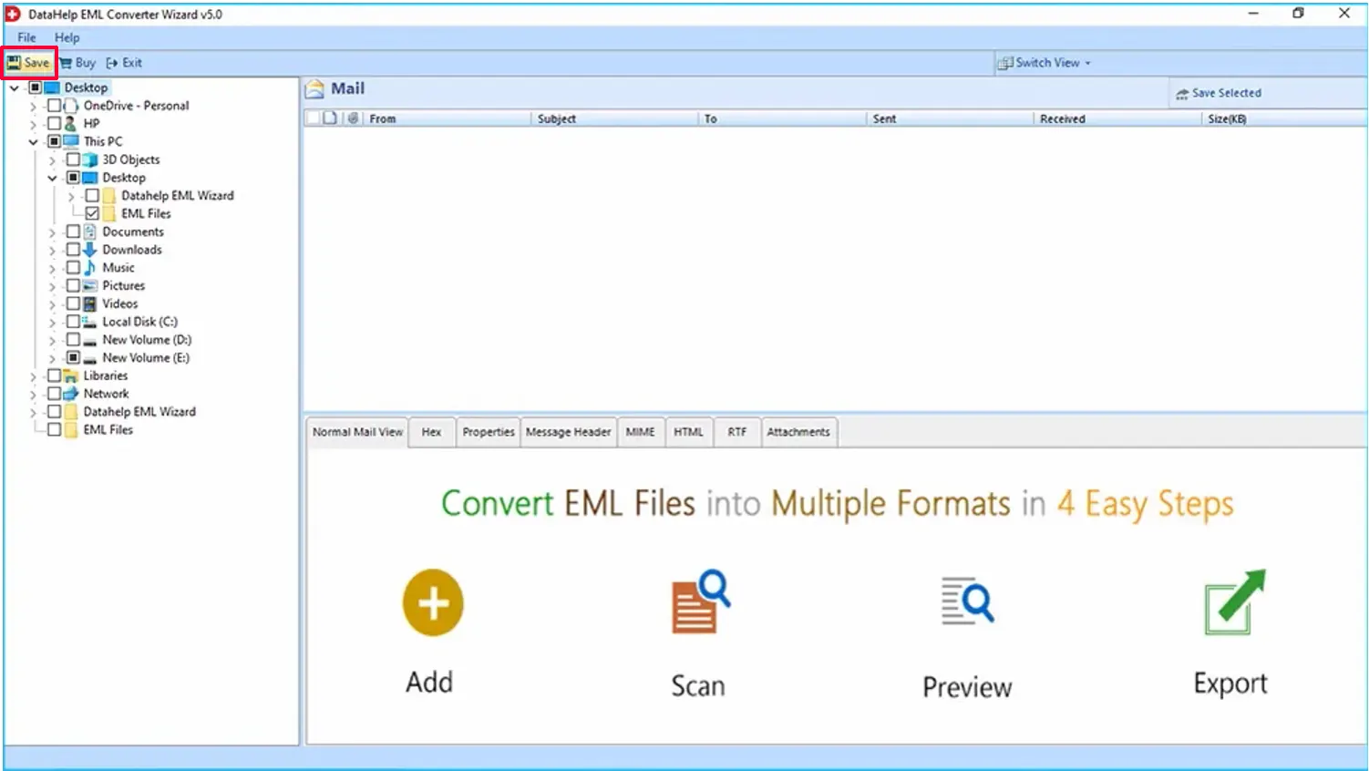
Task: Click the OneDrive cloud icon in tree
Action: [71, 106]
